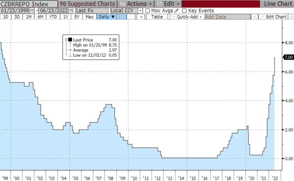This screenshot has height=181, width=294.
Task: Select the YTD range tab
Action: 53,17
